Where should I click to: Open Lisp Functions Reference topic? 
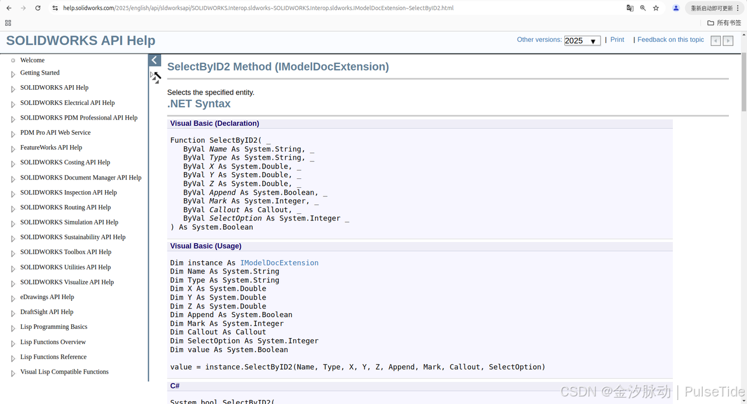coord(53,357)
